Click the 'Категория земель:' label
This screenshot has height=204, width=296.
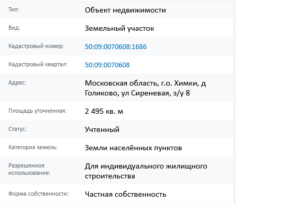click(33, 147)
